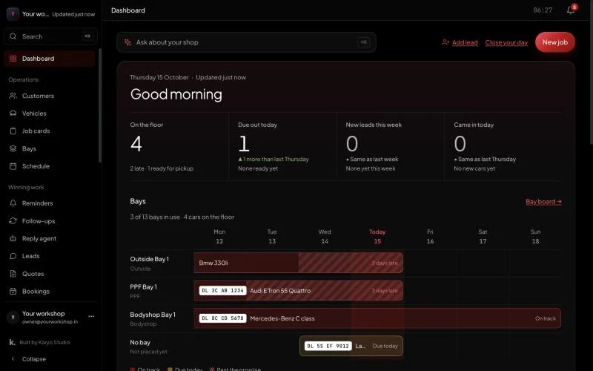Click the Bookings calendar-check icon
The image size is (593, 371).
point(13,291)
